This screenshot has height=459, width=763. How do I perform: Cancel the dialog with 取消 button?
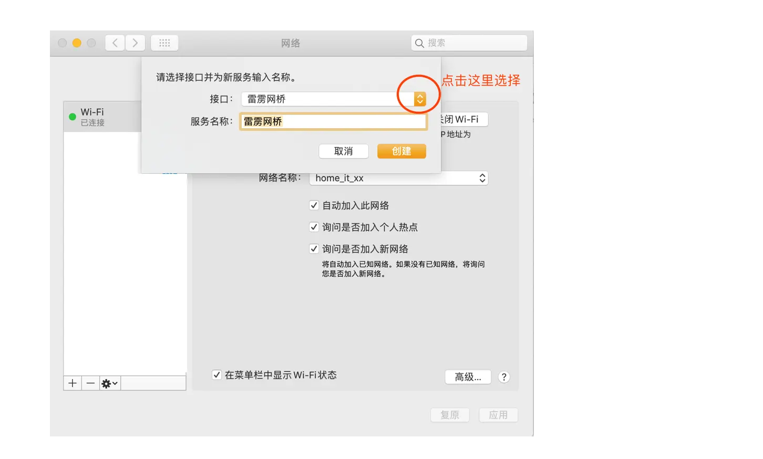[x=344, y=151]
